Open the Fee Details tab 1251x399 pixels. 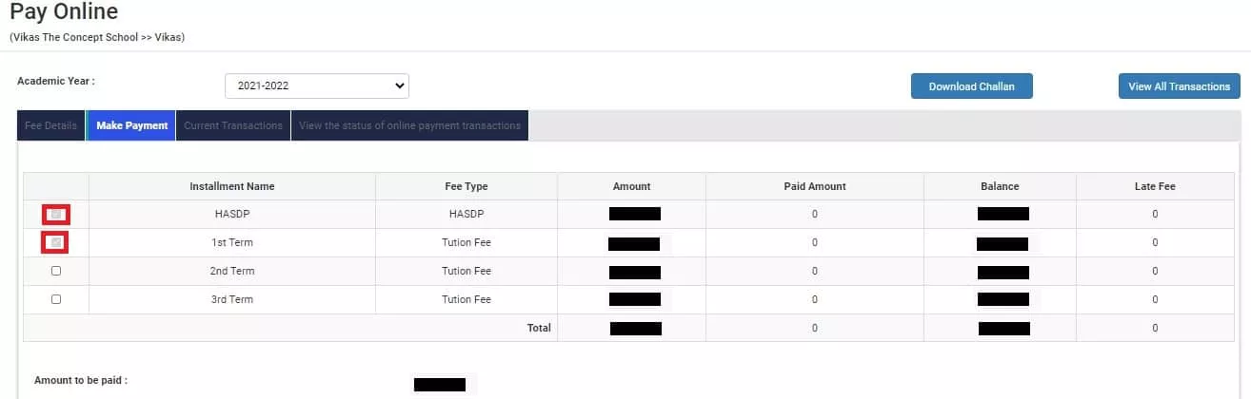(51, 125)
